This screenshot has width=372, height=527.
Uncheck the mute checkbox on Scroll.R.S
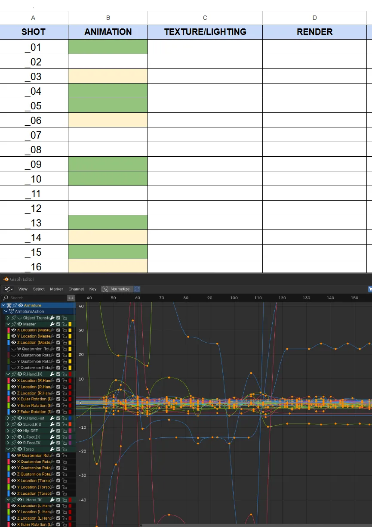click(58, 424)
